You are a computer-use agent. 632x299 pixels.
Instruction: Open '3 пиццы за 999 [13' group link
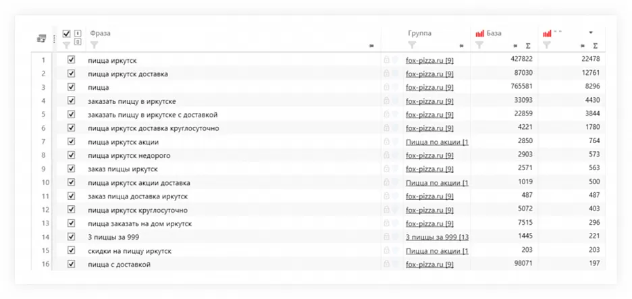(x=437, y=237)
